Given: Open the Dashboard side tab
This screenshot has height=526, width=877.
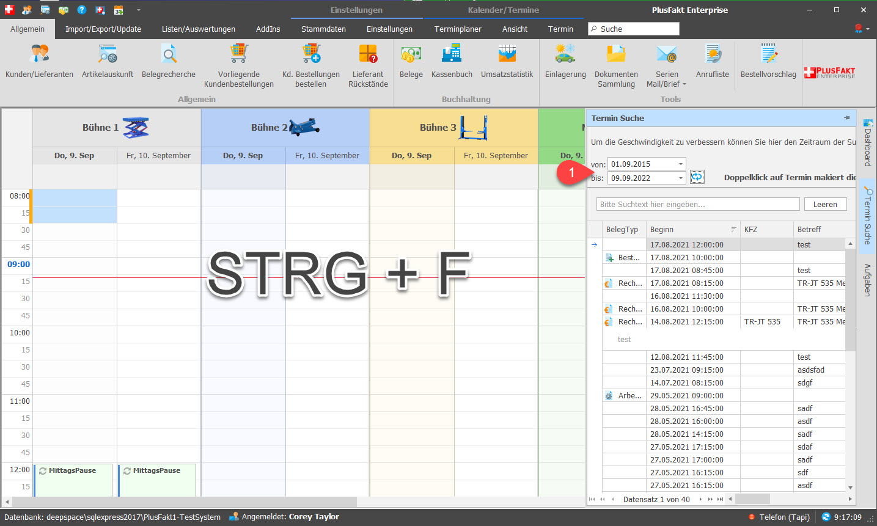Looking at the screenshot, I should coord(867,144).
